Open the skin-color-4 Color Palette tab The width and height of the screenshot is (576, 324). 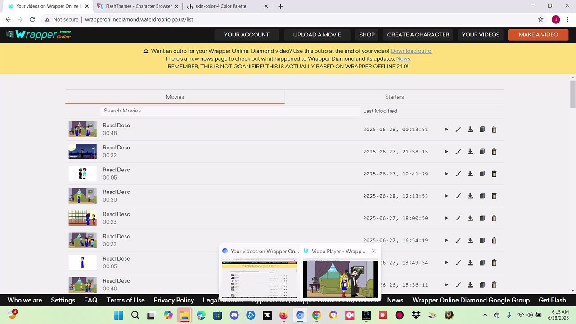228,6
